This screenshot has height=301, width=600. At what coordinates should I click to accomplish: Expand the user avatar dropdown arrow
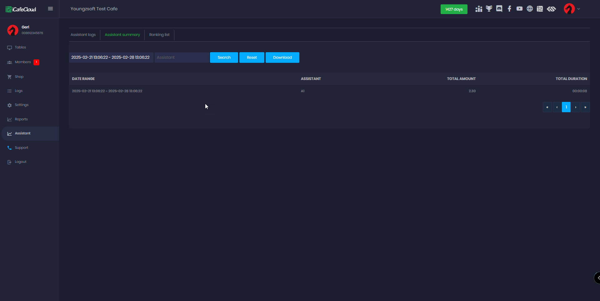(578, 9)
